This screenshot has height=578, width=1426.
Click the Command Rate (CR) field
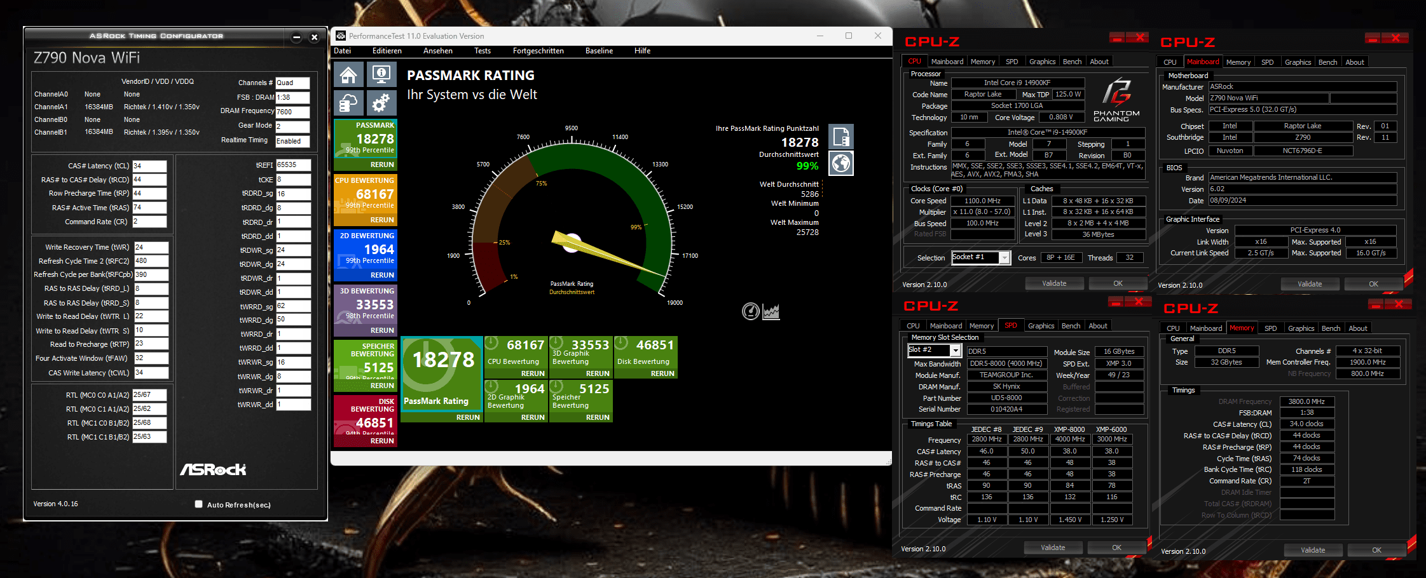(149, 222)
